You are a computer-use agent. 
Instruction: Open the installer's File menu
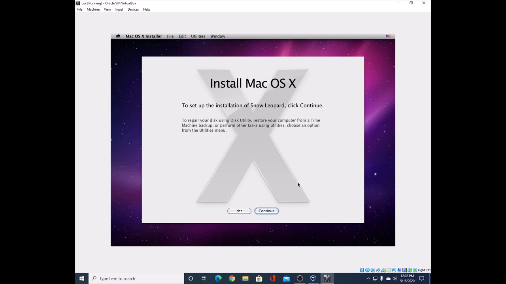[x=170, y=36]
